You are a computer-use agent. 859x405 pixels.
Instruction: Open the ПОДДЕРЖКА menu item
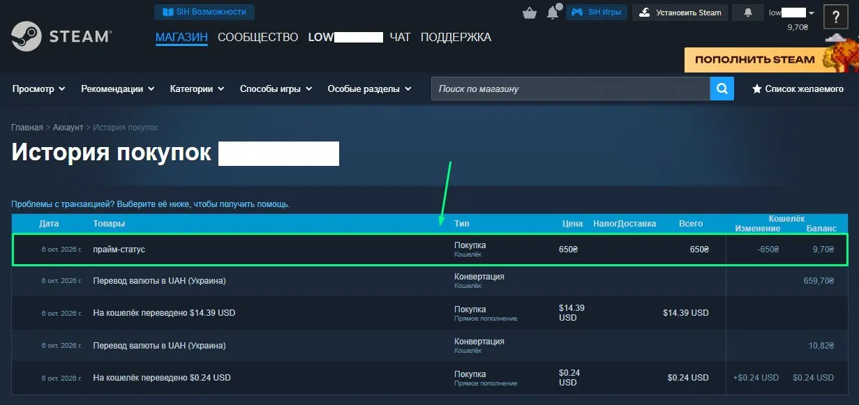tap(456, 37)
